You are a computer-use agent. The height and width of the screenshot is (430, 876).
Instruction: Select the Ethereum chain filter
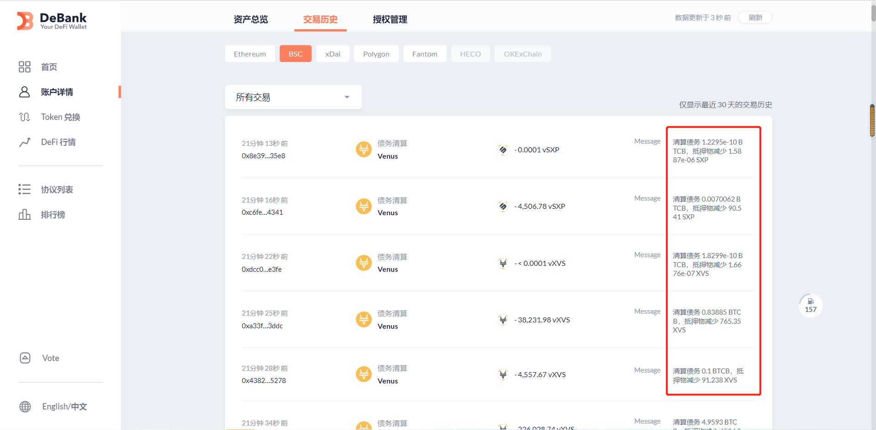250,54
